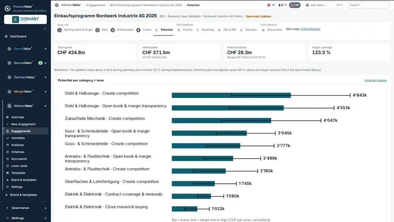The image size is (394, 222).
Task: Open top-level Brand & templates sidebar item
Action: click(23, 195)
